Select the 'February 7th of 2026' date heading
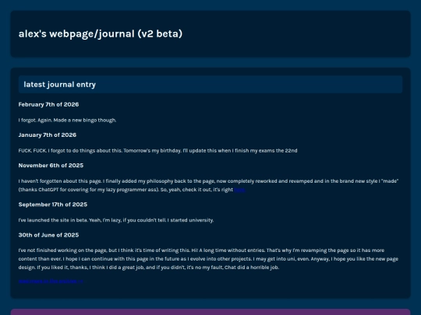This screenshot has width=421, height=315. (x=48, y=104)
